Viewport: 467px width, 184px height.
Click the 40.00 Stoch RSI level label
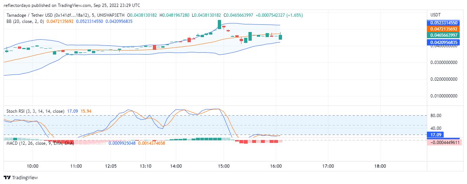click(x=436, y=128)
